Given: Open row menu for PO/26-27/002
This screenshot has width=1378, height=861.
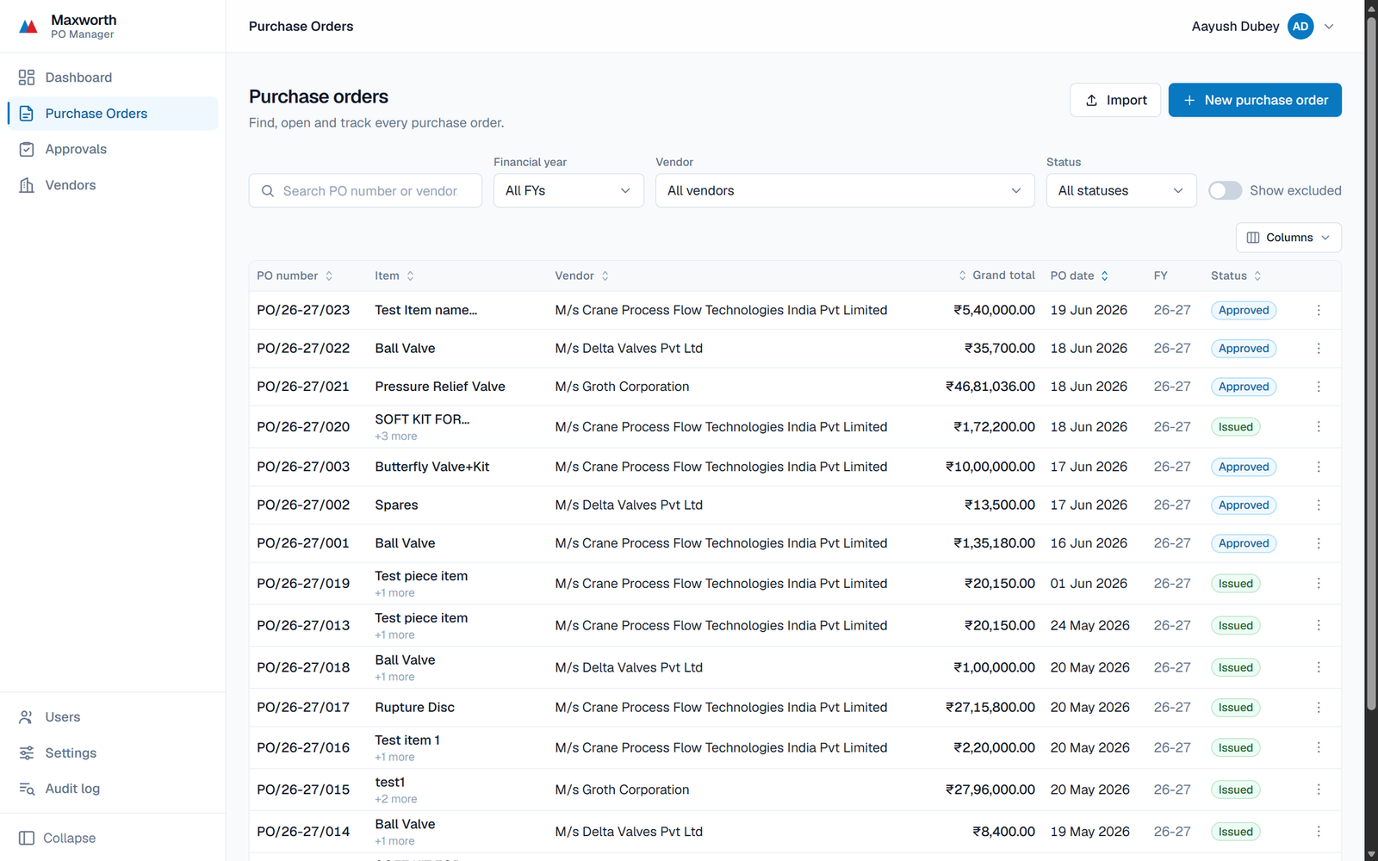Looking at the screenshot, I should (1319, 505).
